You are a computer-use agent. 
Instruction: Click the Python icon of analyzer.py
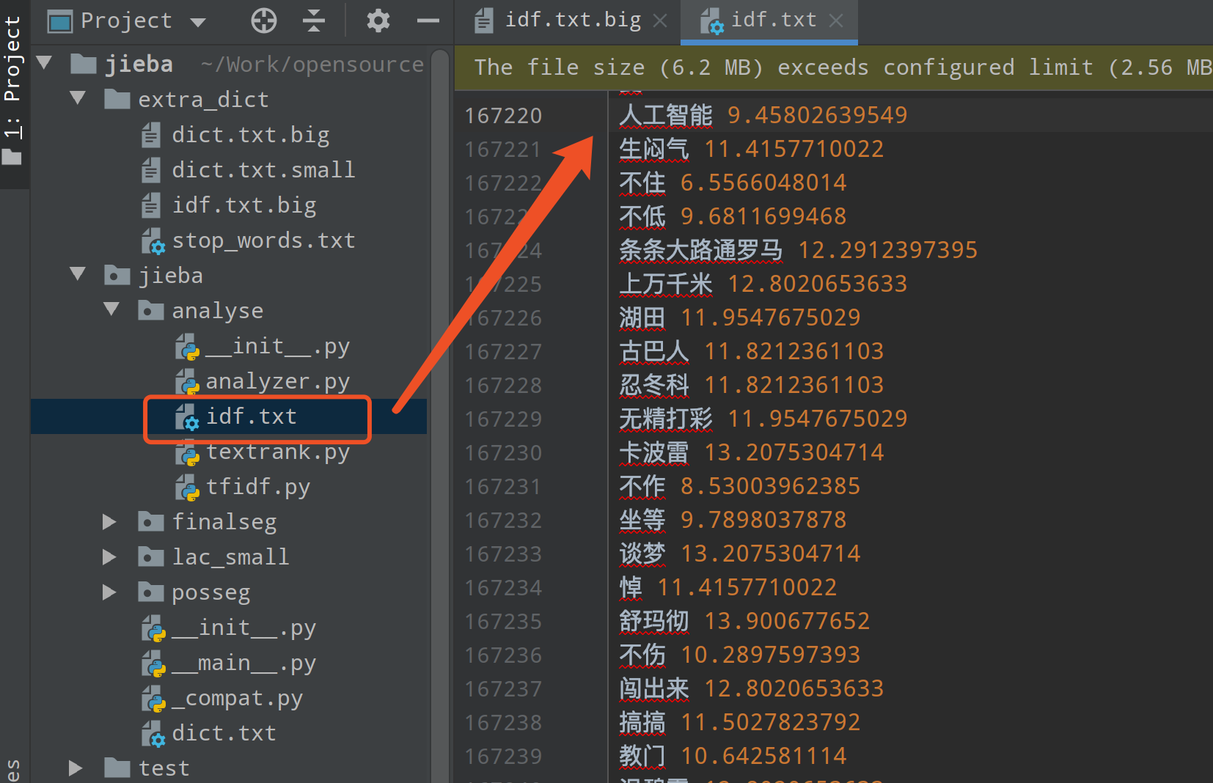[188, 382]
